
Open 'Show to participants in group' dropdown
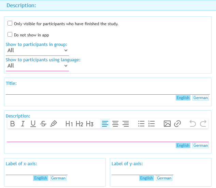[x=37, y=50]
